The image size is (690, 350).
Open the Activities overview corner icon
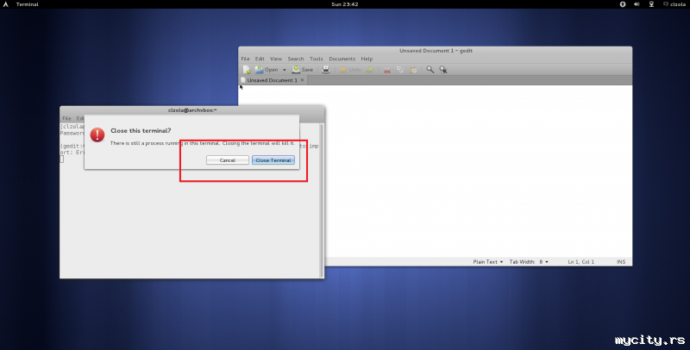click(6, 4)
